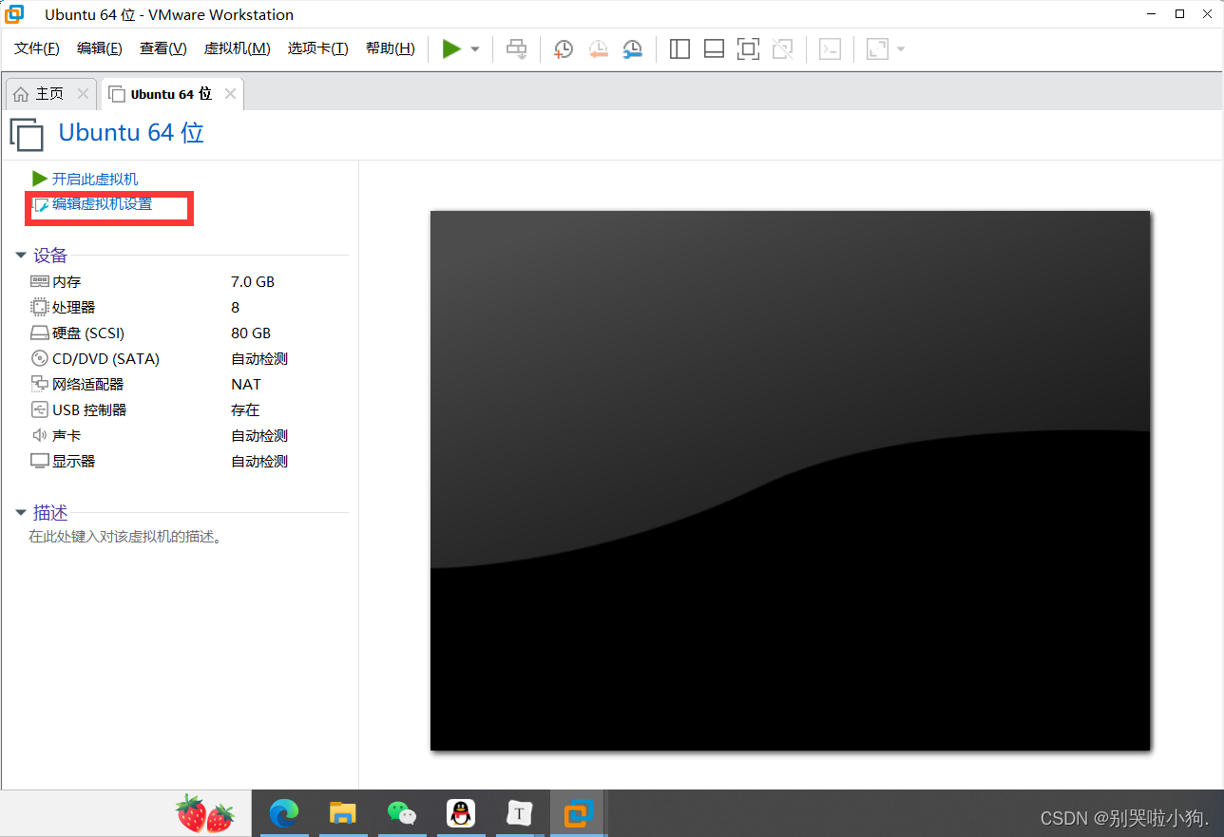Click the 80 GB disk value

click(x=251, y=333)
